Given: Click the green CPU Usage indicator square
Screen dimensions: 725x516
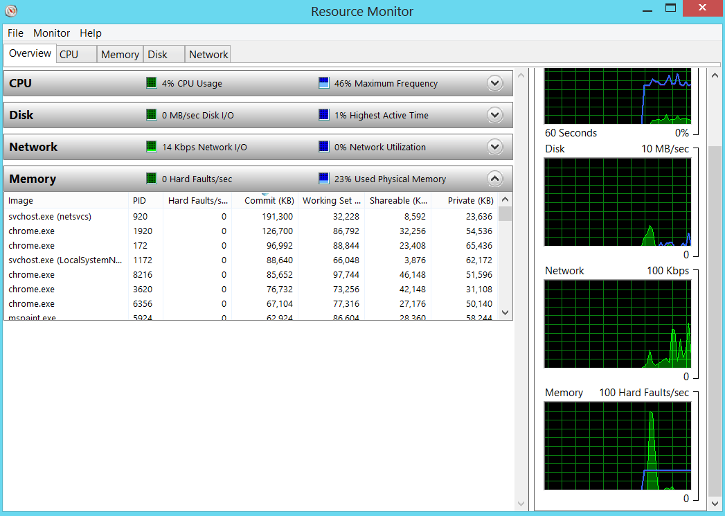Looking at the screenshot, I should point(152,83).
